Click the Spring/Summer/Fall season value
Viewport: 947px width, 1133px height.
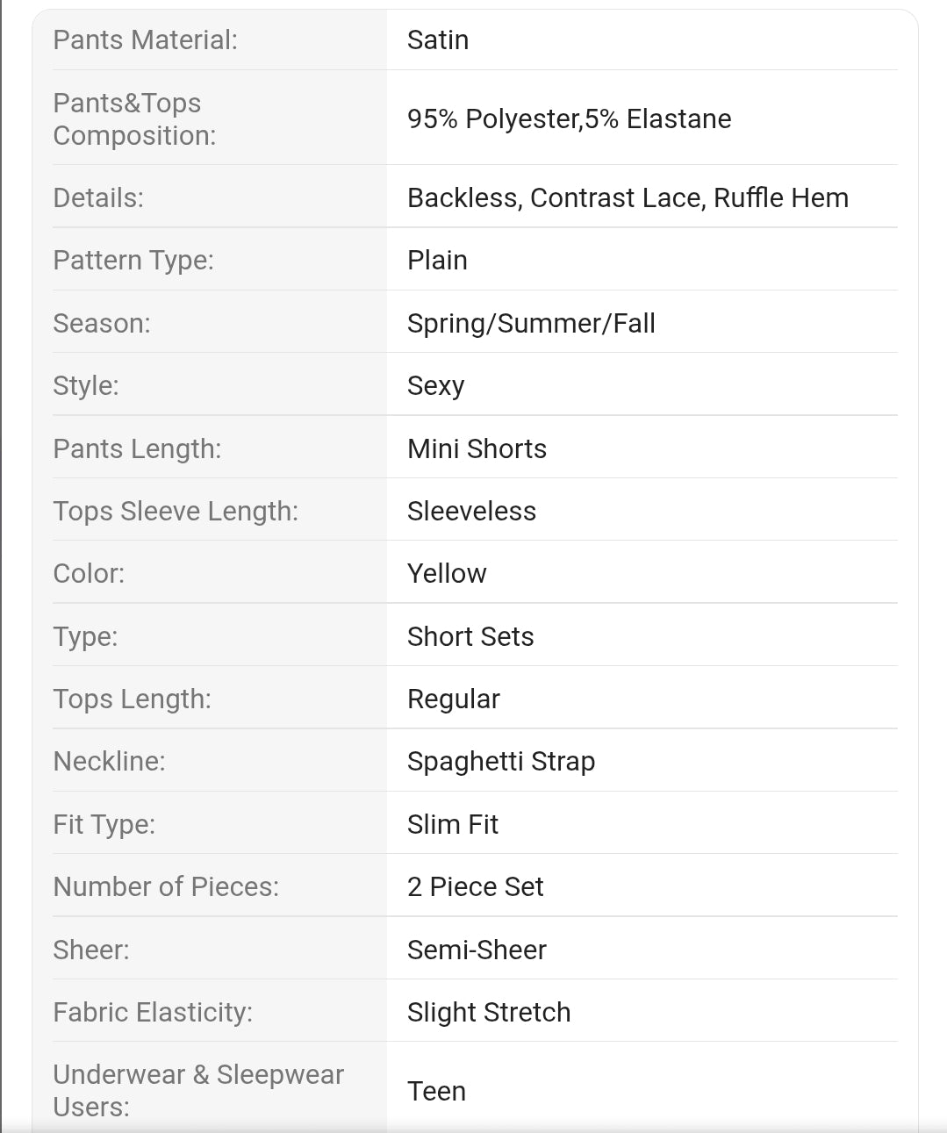click(x=531, y=323)
